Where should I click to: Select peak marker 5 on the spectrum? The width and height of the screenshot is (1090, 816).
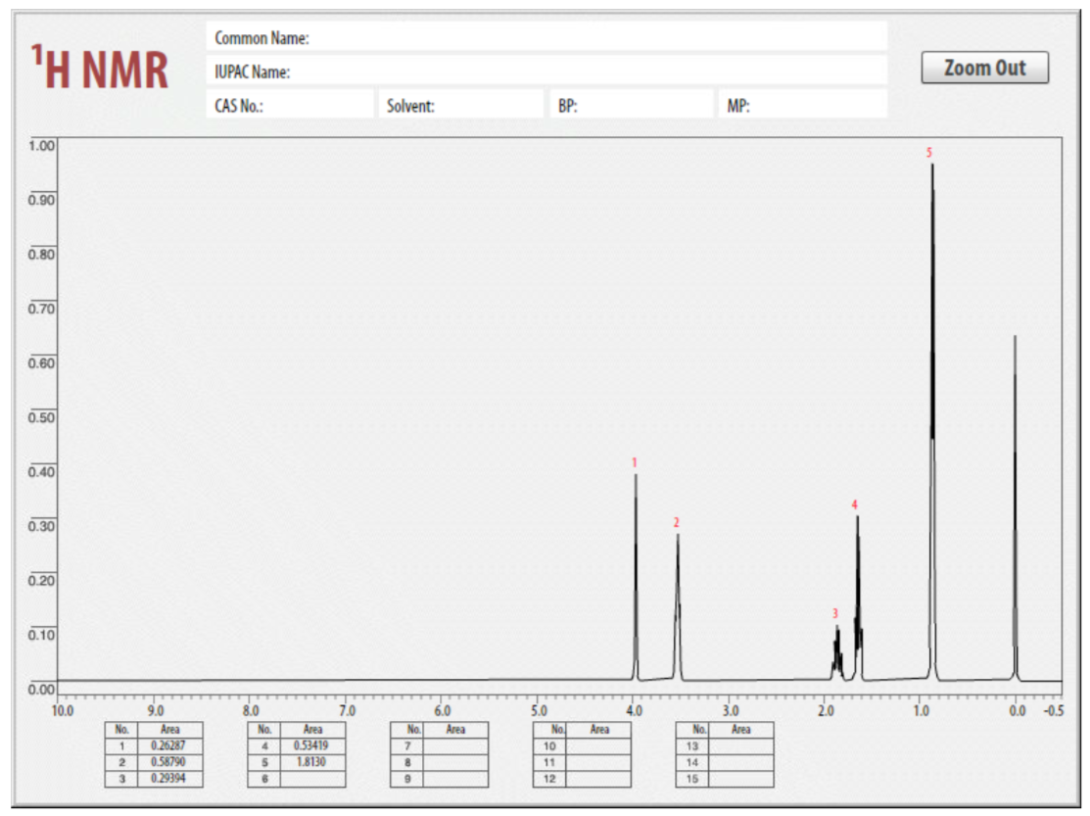927,153
